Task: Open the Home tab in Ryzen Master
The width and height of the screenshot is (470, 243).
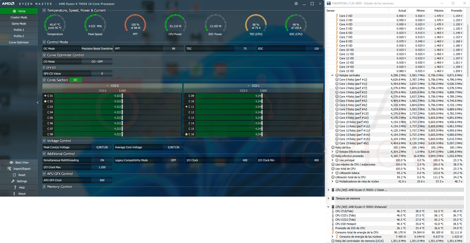Action: click(19, 11)
